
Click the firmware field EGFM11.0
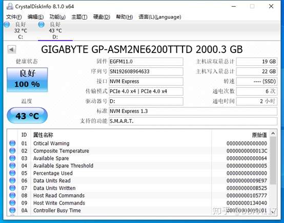click(146, 62)
